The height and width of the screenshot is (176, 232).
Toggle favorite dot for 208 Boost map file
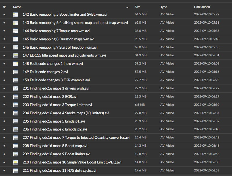coord(4,146)
